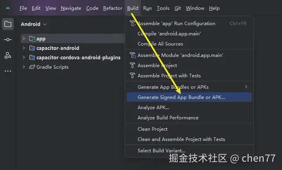Open the Git menu
The image size is (282, 170).
pyautogui.click(x=178, y=8)
